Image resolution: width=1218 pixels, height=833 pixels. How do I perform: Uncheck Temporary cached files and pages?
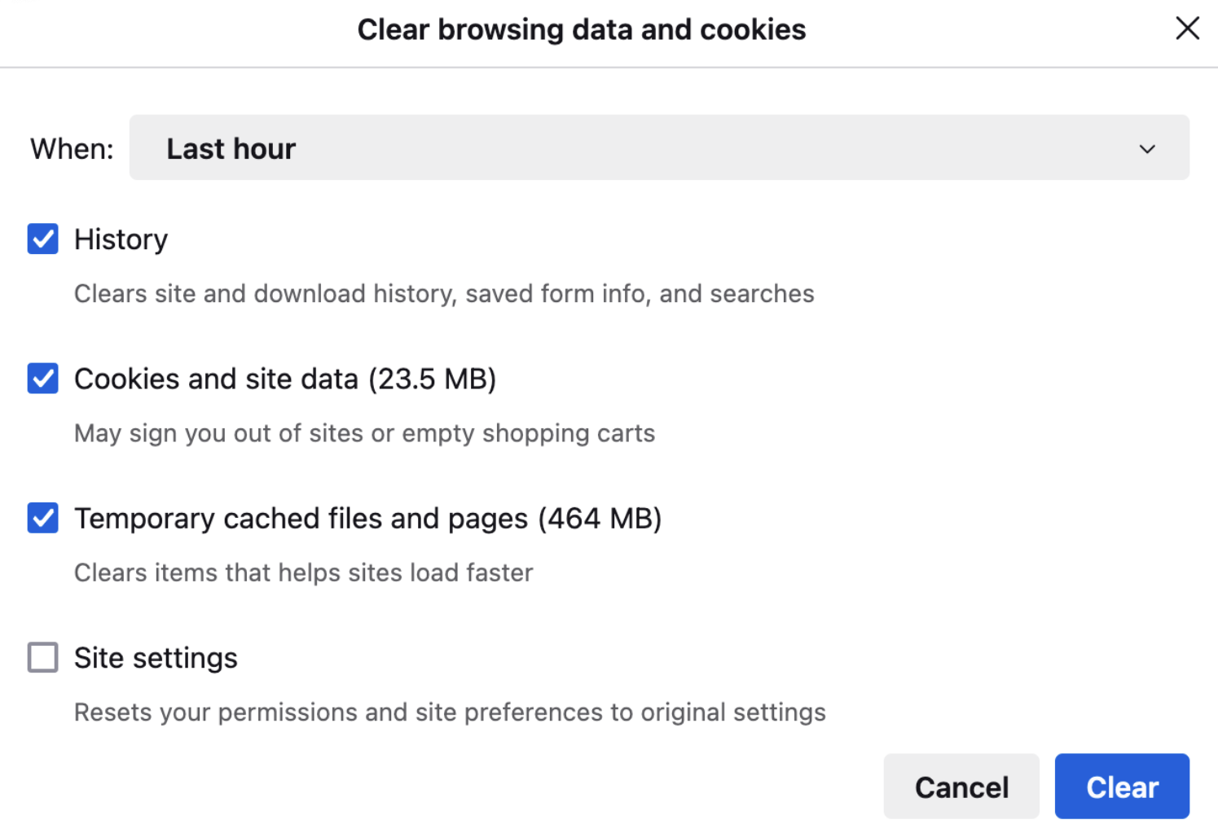[42, 518]
